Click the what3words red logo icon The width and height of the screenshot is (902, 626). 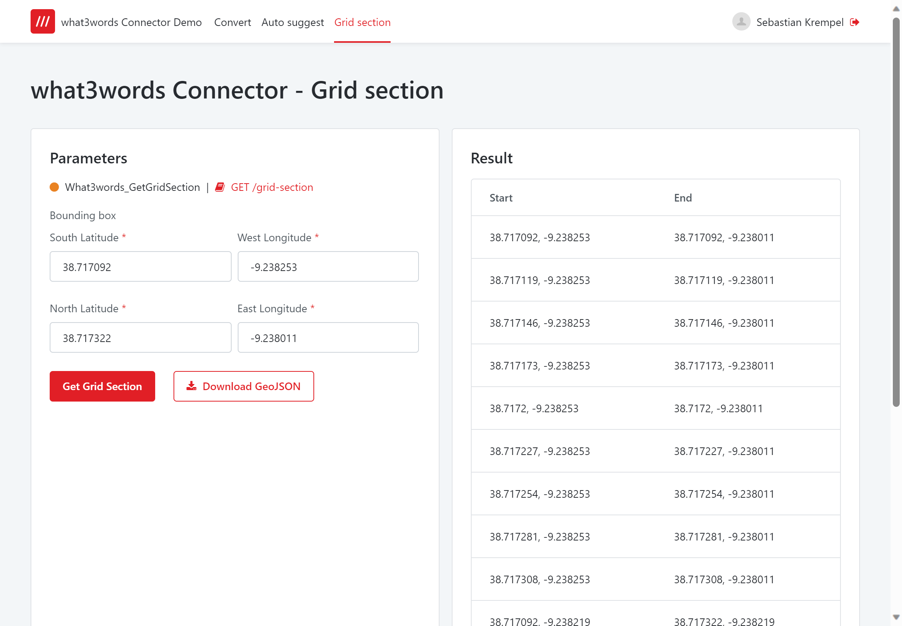42,22
